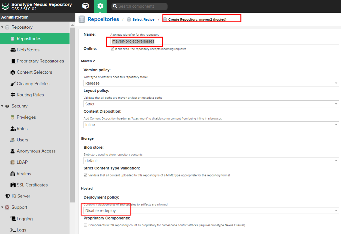
Task: Toggle the Online checkbox
Action: tap(112, 49)
